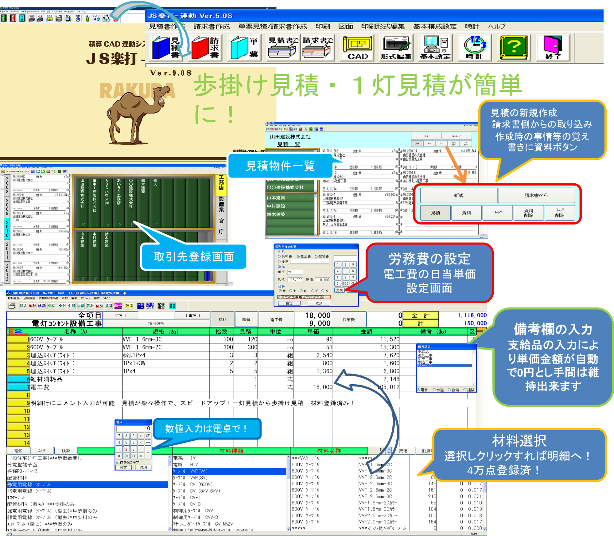The width and height of the screenshot is (614, 536).
Task: Open the red 請求書 book icon
Action: [205, 48]
